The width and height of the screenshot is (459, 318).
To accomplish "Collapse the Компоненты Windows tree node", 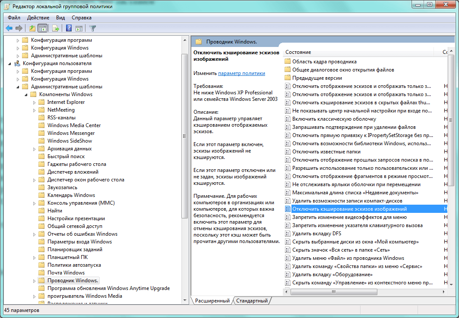I will click(x=26, y=95).
